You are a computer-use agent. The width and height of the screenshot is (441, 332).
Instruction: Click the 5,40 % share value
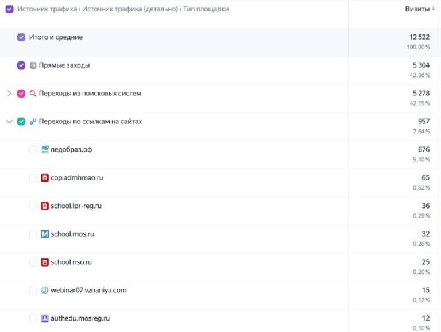[421, 160]
